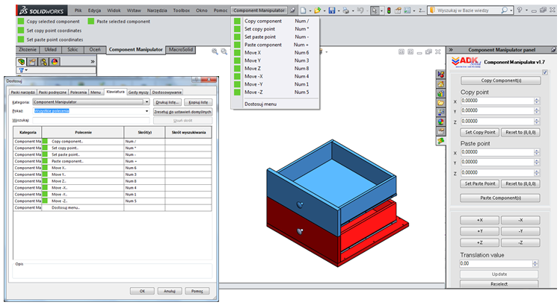This screenshot has height=305, width=560.
Task: Click the Help question mark icon
Action: pyautogui.click(x=520, y=10)
